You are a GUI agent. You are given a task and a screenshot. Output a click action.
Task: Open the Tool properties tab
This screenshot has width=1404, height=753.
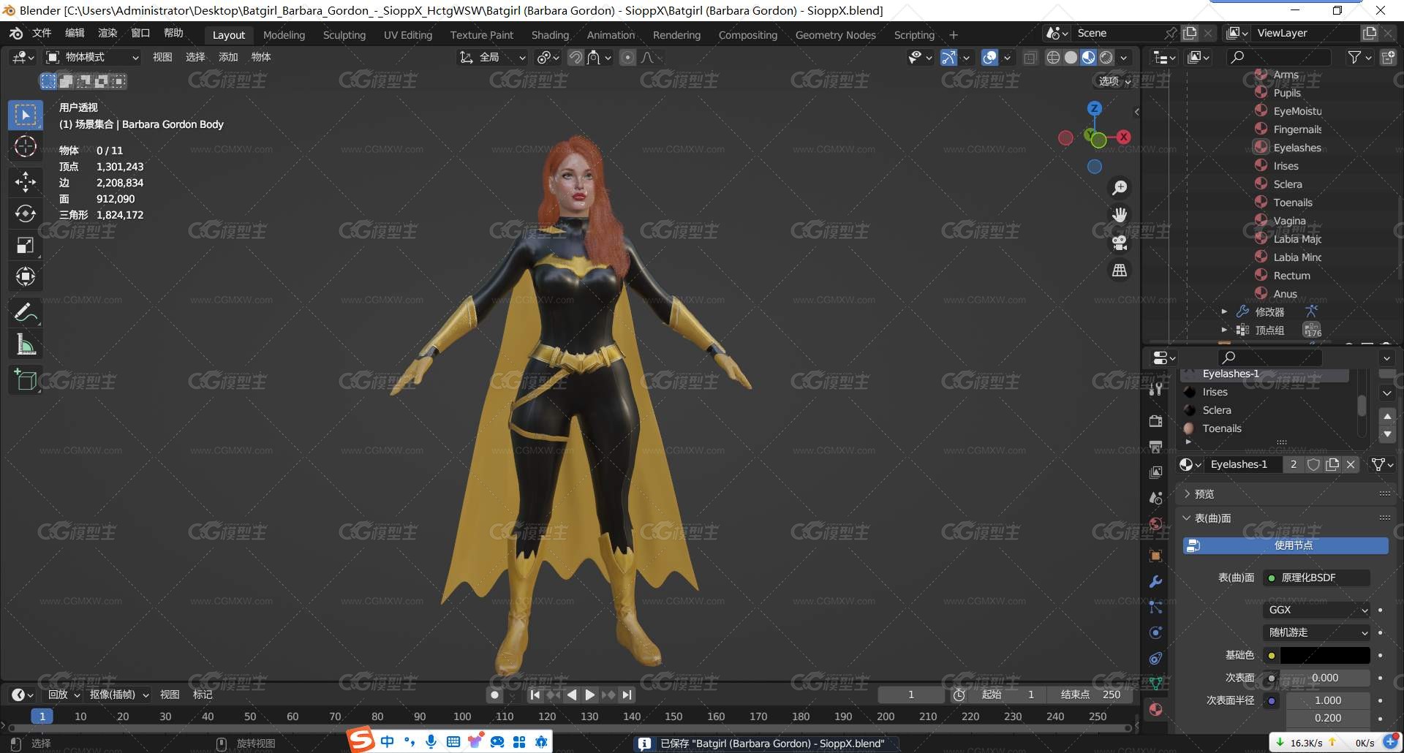click(x=1156, y=389)
